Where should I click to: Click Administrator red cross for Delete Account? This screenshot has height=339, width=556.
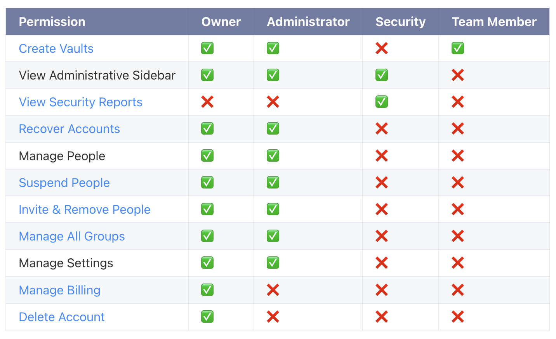pos(273,317)
